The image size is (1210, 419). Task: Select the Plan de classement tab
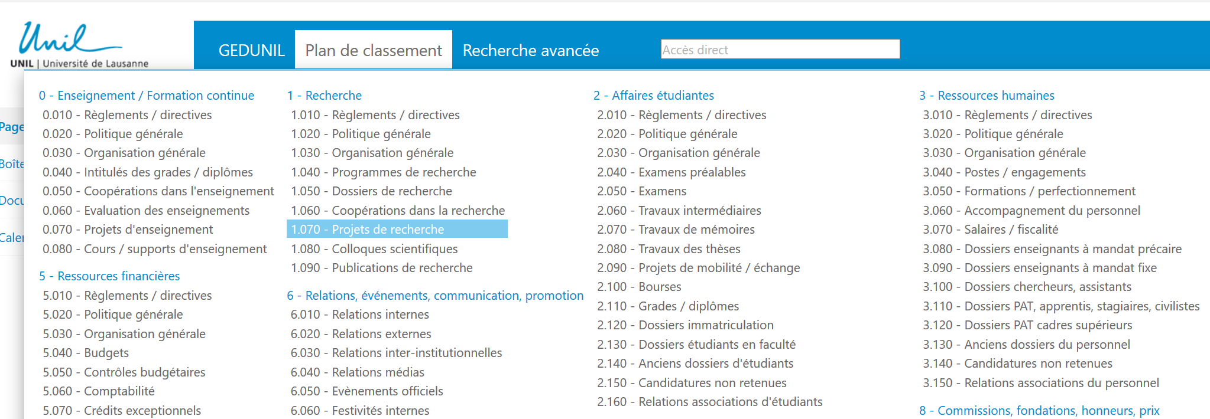(374, 51)
